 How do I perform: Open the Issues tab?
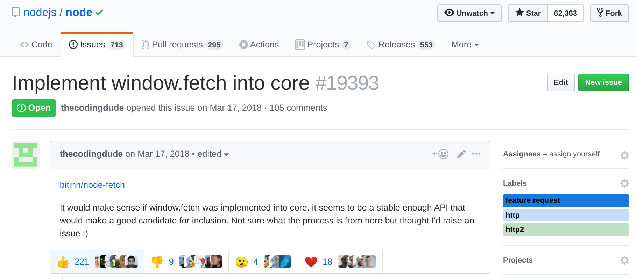97,45
